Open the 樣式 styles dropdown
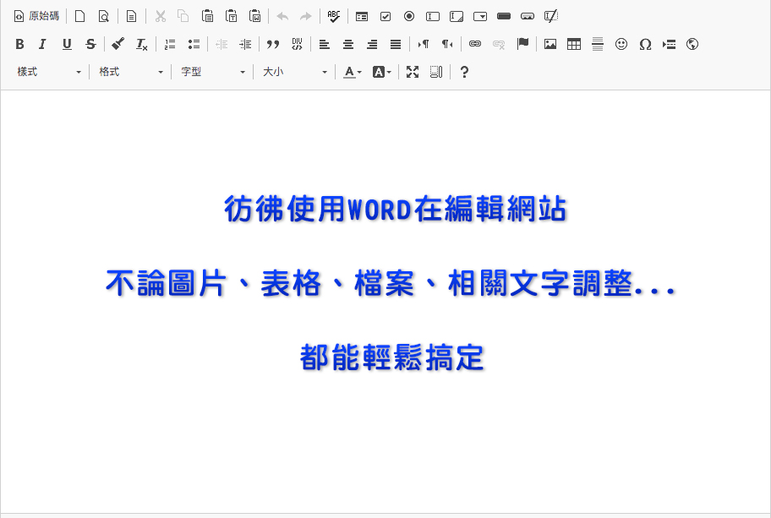 click(49, 72)
